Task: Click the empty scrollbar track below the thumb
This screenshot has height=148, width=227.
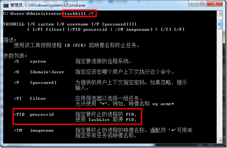Action: click(x=219, y=83)
